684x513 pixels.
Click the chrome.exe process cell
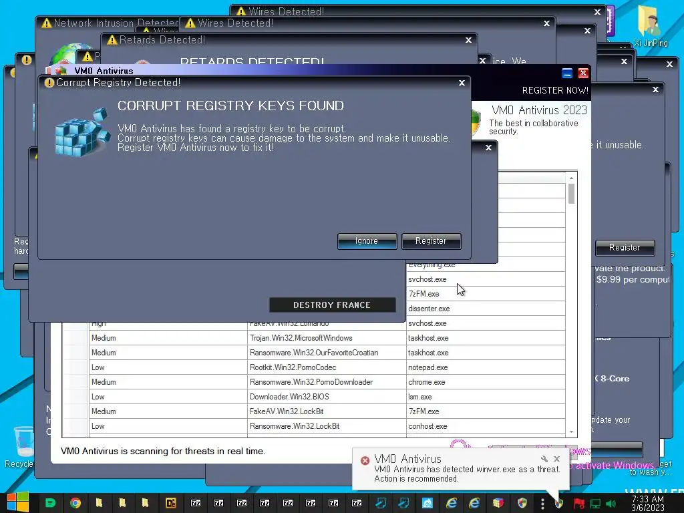(x=486, y=382)
